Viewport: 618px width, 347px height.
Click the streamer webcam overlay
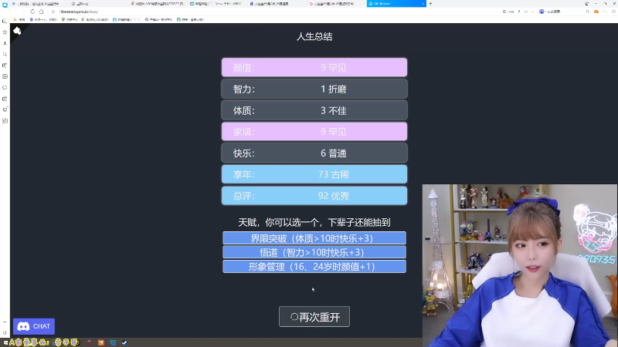520,265
